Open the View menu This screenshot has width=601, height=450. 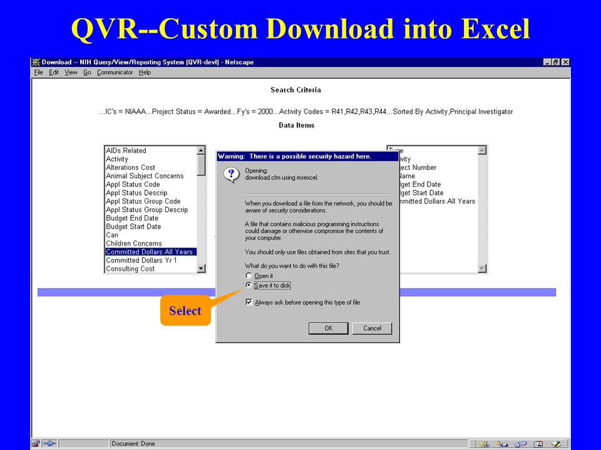pos(71,72)
